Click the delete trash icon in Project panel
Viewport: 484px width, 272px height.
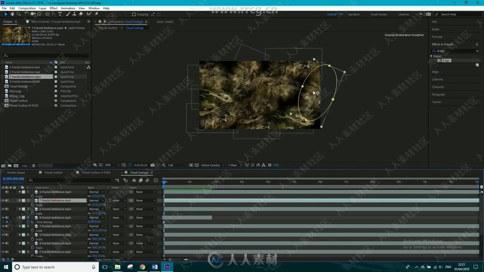(33, 165)
